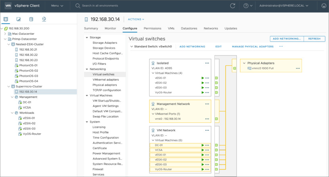Open the help question mark icon
Viewport: 329px width, 177px height.
tap(246, 6)
